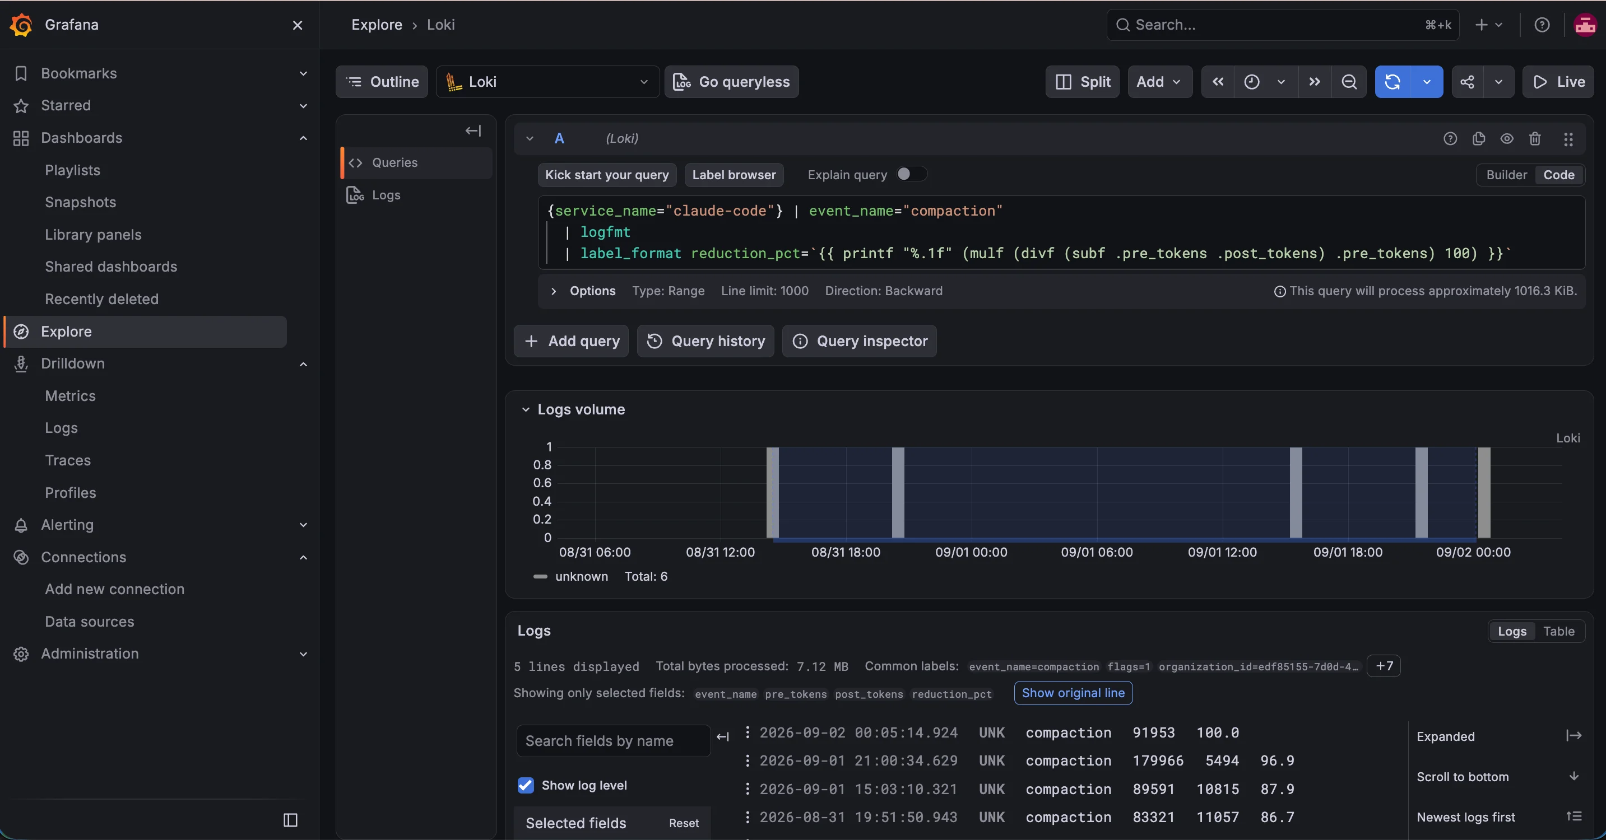
Task: Open the user profile avatar
Action: coord(1585,25)
